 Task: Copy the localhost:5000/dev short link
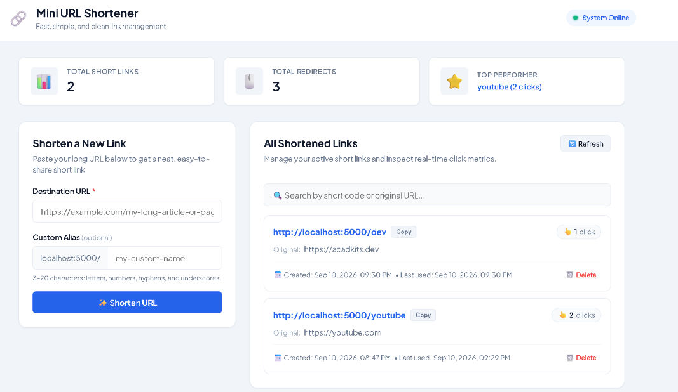[x=403, y=232]
